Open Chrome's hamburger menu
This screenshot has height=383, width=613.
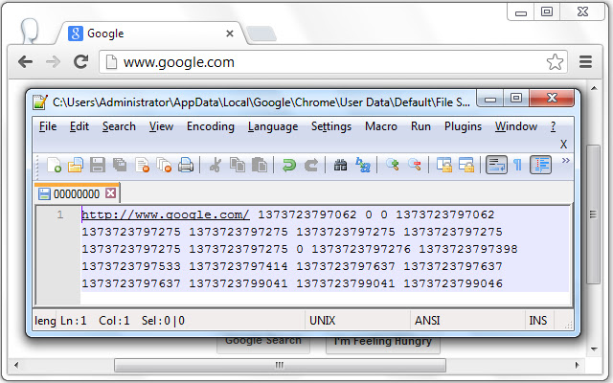(x=585, y=61)
